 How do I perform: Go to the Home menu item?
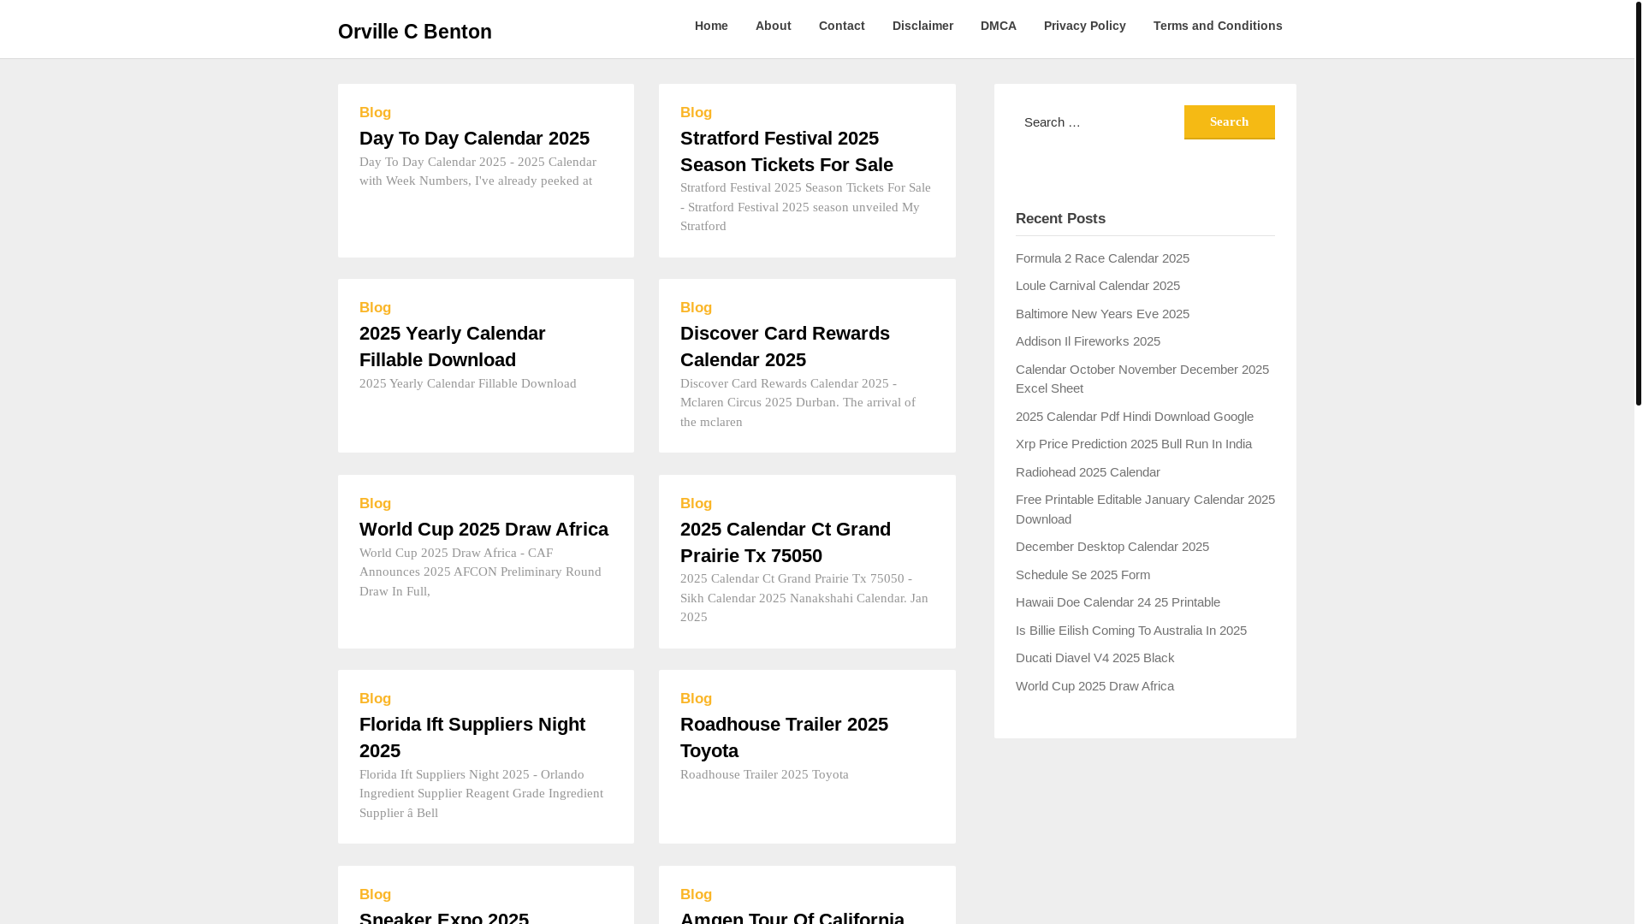pos(711,26)
